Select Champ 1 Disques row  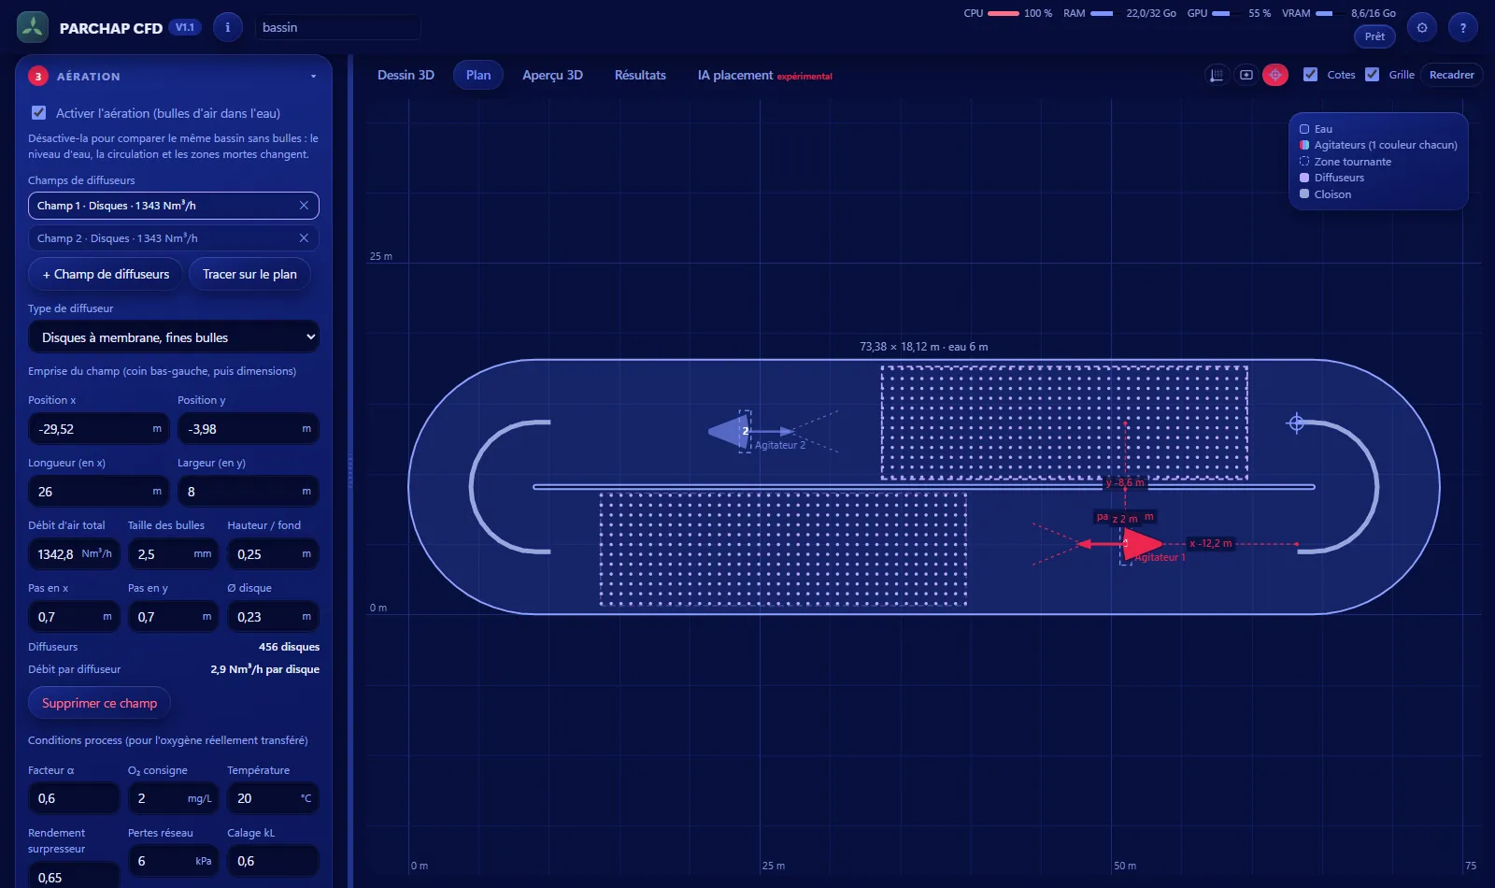coord(174,206)
